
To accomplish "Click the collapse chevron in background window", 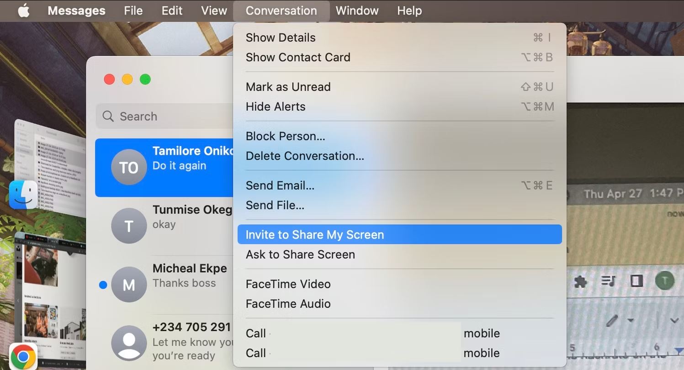I will (x=674, y=321).
